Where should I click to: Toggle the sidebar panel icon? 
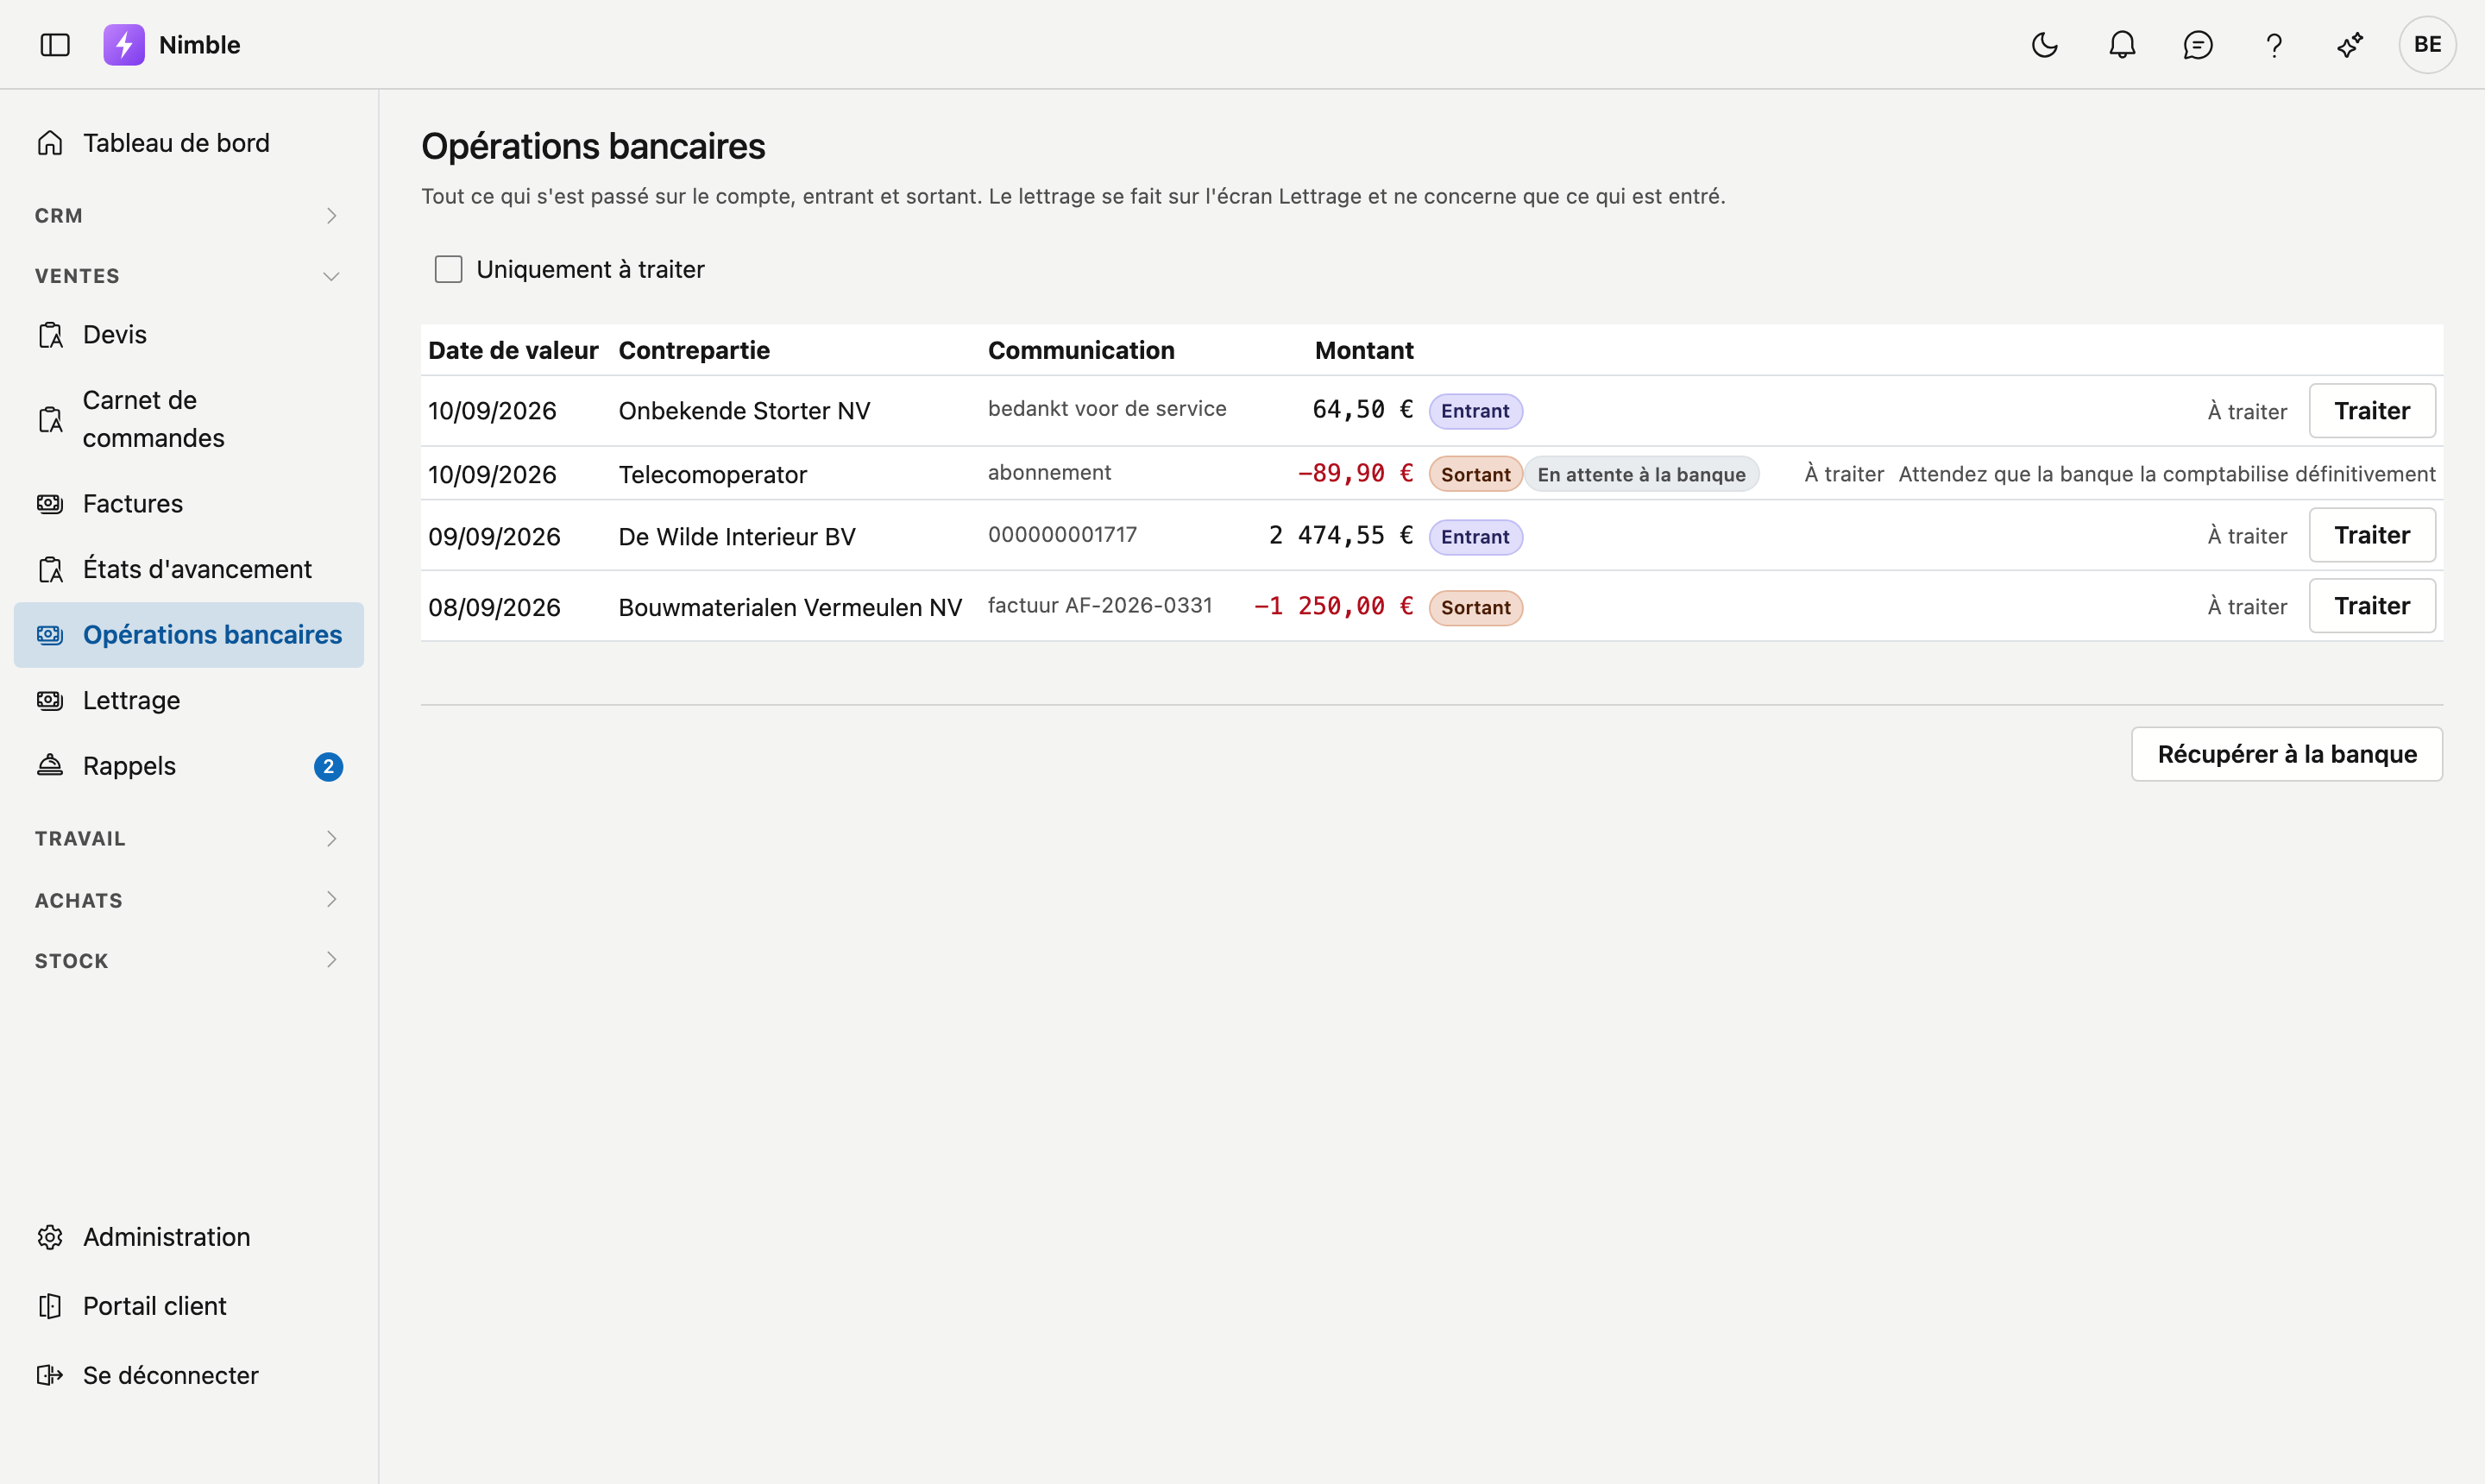(55, 45)
